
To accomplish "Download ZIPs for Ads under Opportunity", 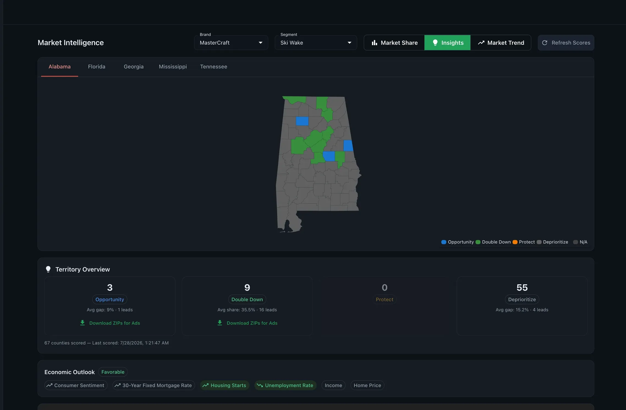I will point(110,323).
